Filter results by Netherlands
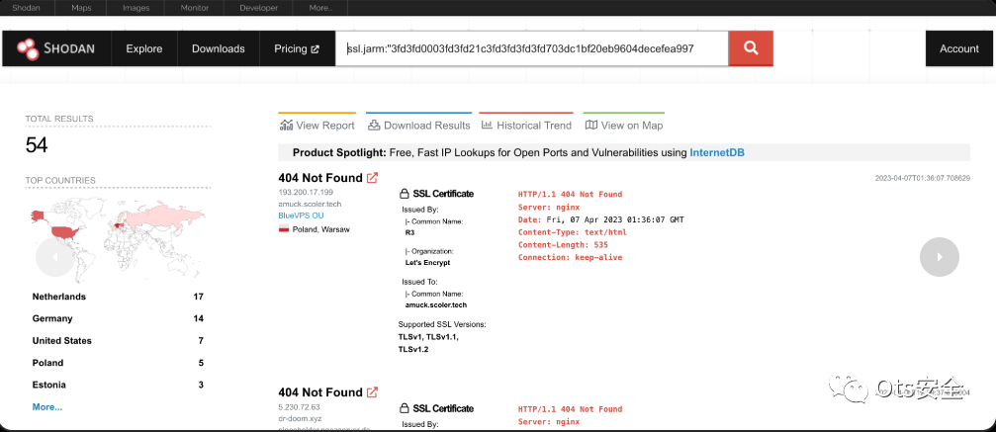The height and width of the screenshot is (432, 996). [x=118, y=297]
